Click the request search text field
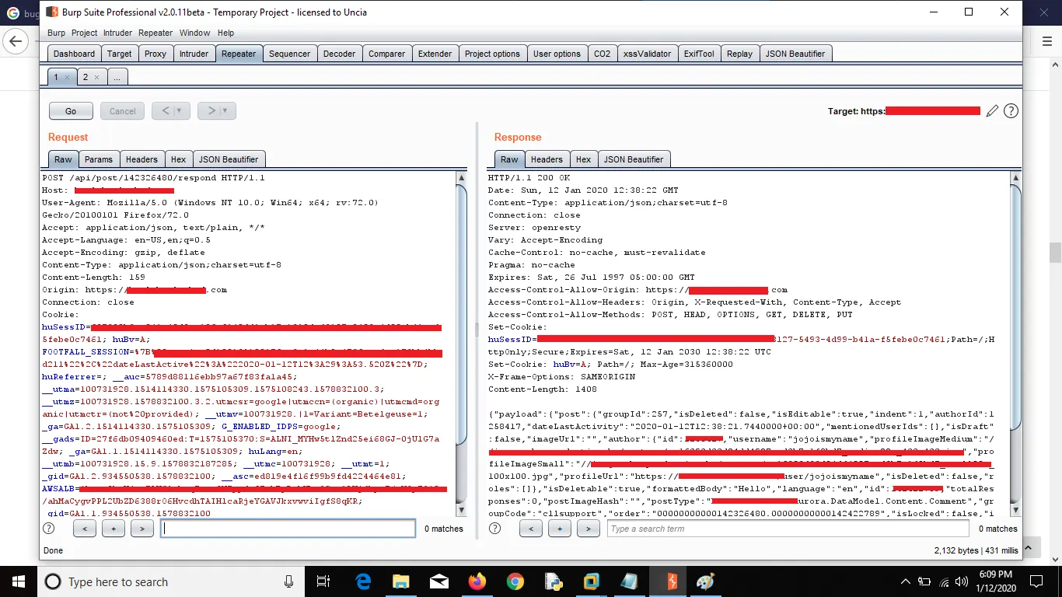The height and width of the screenshot is (597, 1062). 288,529
